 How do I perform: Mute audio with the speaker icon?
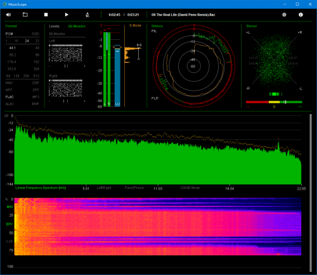coord(8,15)
